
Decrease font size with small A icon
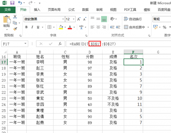tap(85, 19)
